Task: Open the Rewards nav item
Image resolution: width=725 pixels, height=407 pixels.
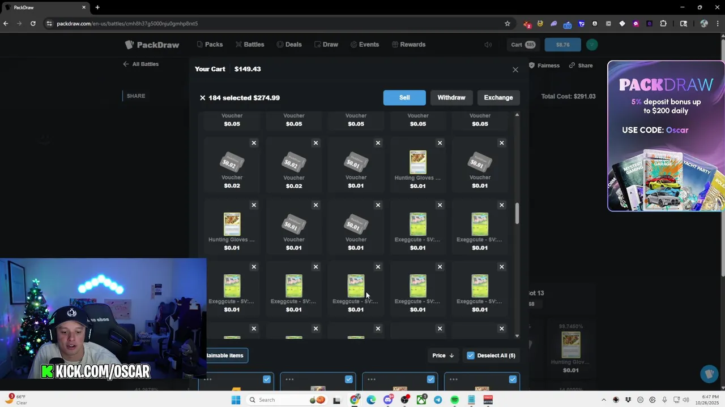Action: tap(408, 45)
